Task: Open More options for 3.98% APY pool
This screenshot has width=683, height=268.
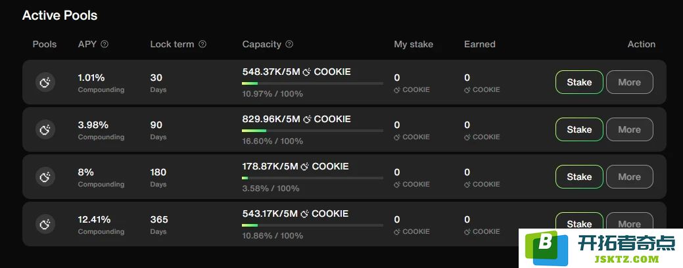Action: pos(629,129)
